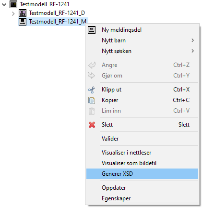Collapse the Testmodell_RF-1241 tree node
The height and width of the screenshot is (208, 202).
pyautogui.click(x=4, y=5)
